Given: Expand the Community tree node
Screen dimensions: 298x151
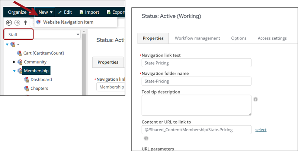Looking at the screenshot, I should coord(15,62).
